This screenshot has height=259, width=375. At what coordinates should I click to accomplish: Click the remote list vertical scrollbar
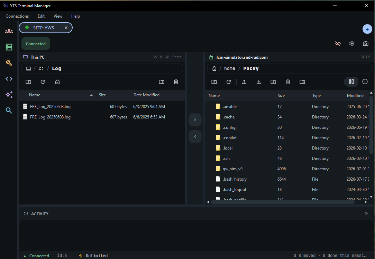[x=371, y=125]
